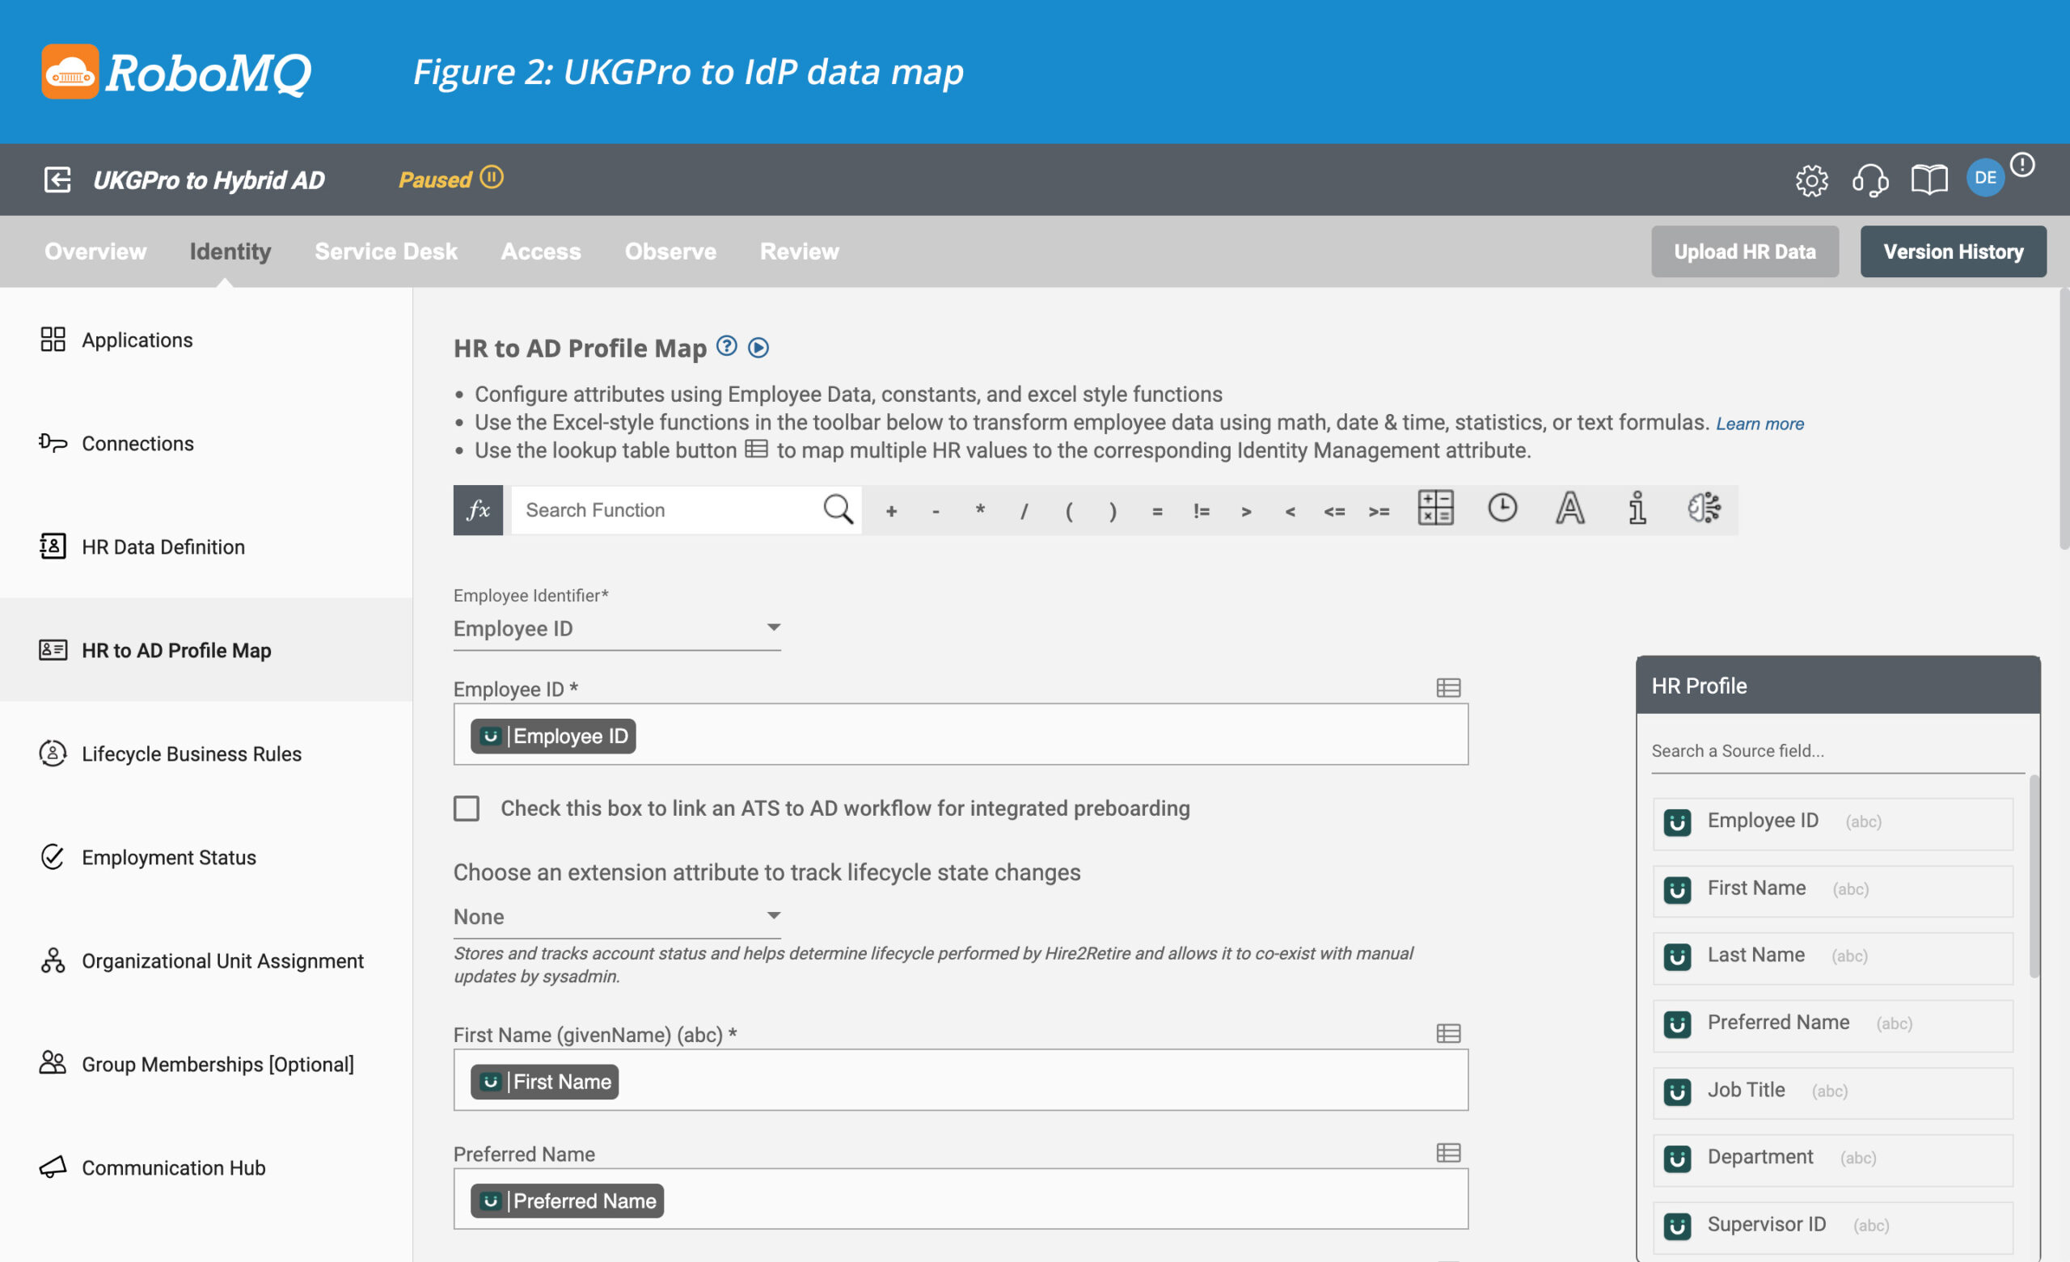The width and height of the screenshot is (2070, 1262).
Task: Click the Preferred Name chip in mapping field
Action: coord(567,1201)
